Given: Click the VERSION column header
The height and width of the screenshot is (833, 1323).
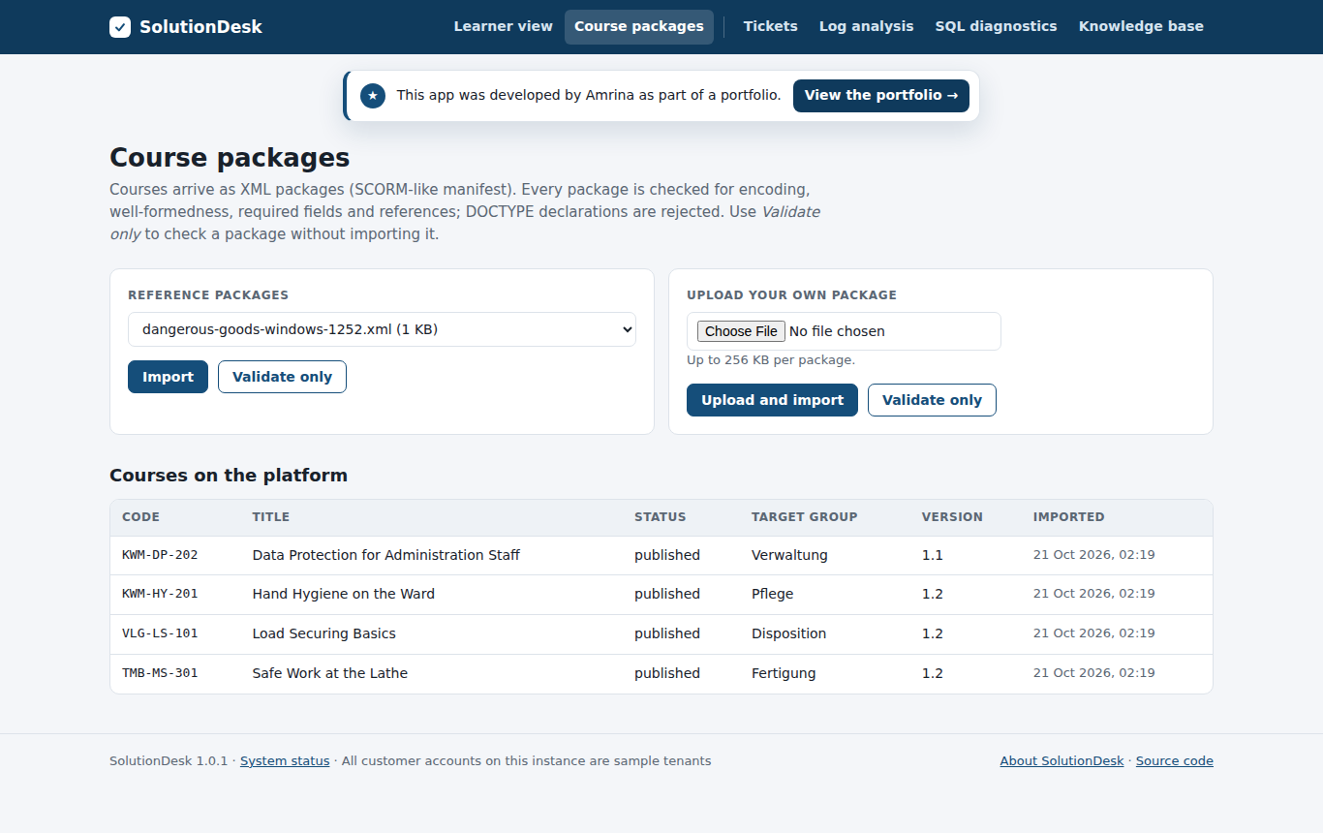Looking at the screenshot, I should click(952, 517).
